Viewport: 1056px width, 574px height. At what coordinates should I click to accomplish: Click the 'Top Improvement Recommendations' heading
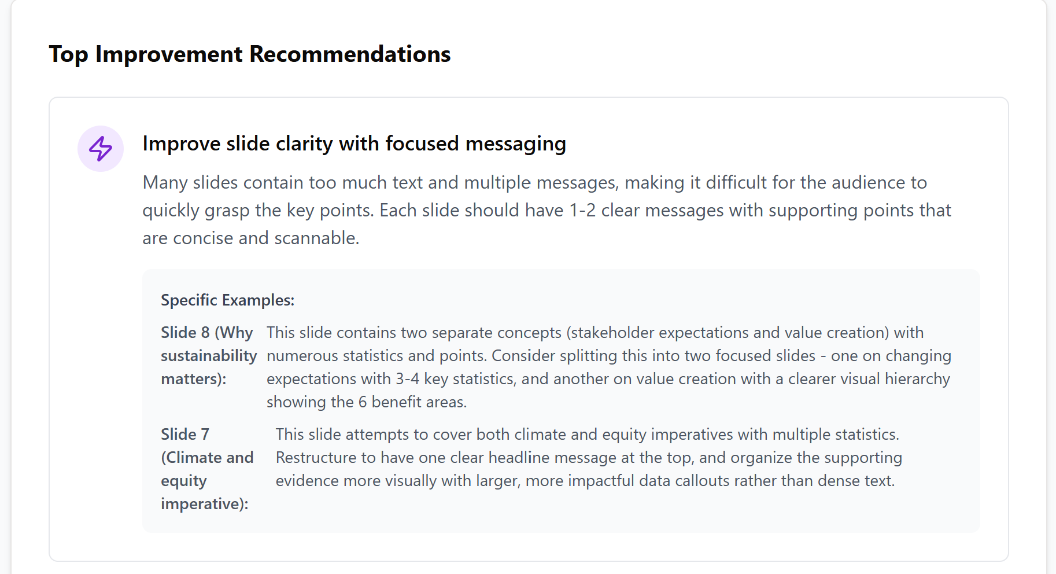(250, 54)
